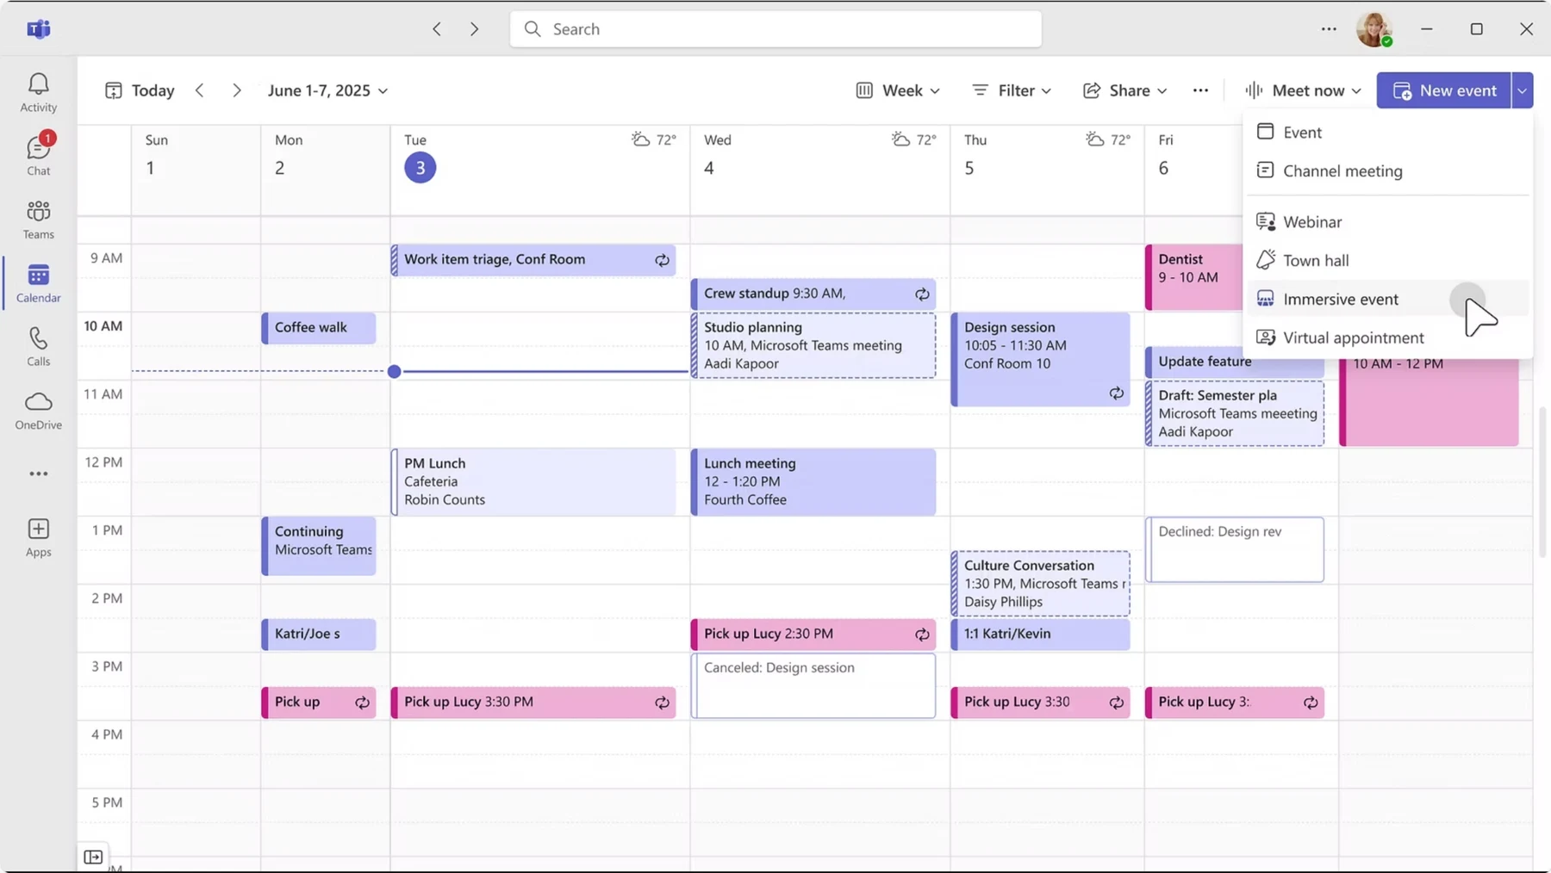
Task: Open the Activity feed
Action: (x=39, y=93)
